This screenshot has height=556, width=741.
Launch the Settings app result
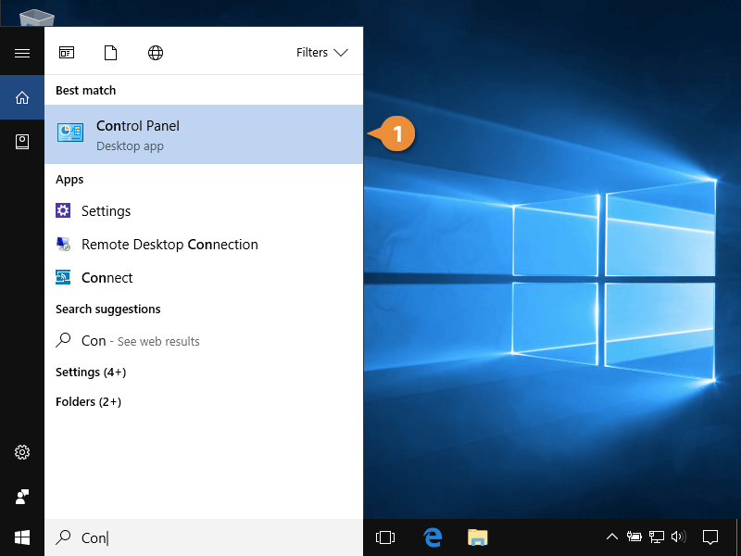point(106,211)
